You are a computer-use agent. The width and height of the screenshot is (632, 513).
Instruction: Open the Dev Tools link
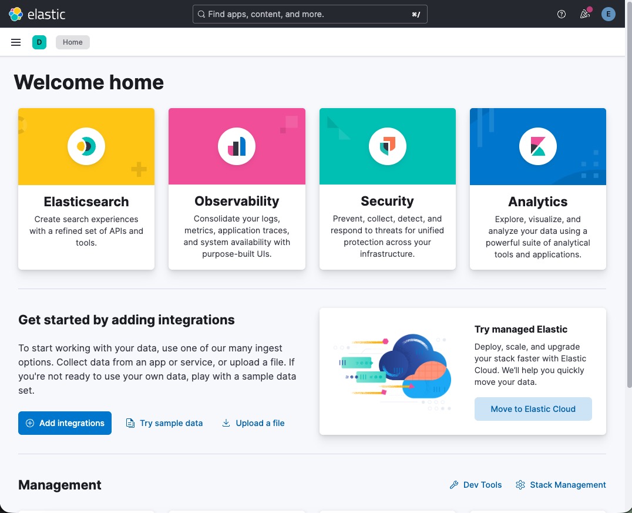click(x=476, y=485)
